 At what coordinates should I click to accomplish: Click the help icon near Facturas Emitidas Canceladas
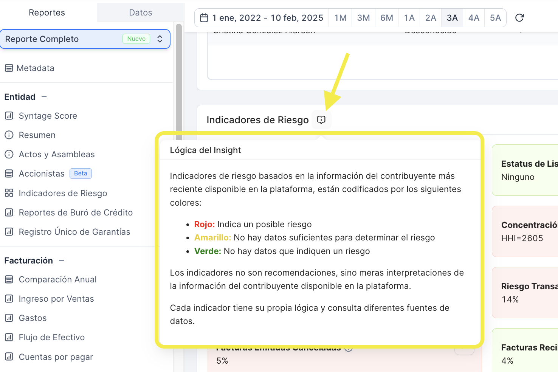[349, 349]
